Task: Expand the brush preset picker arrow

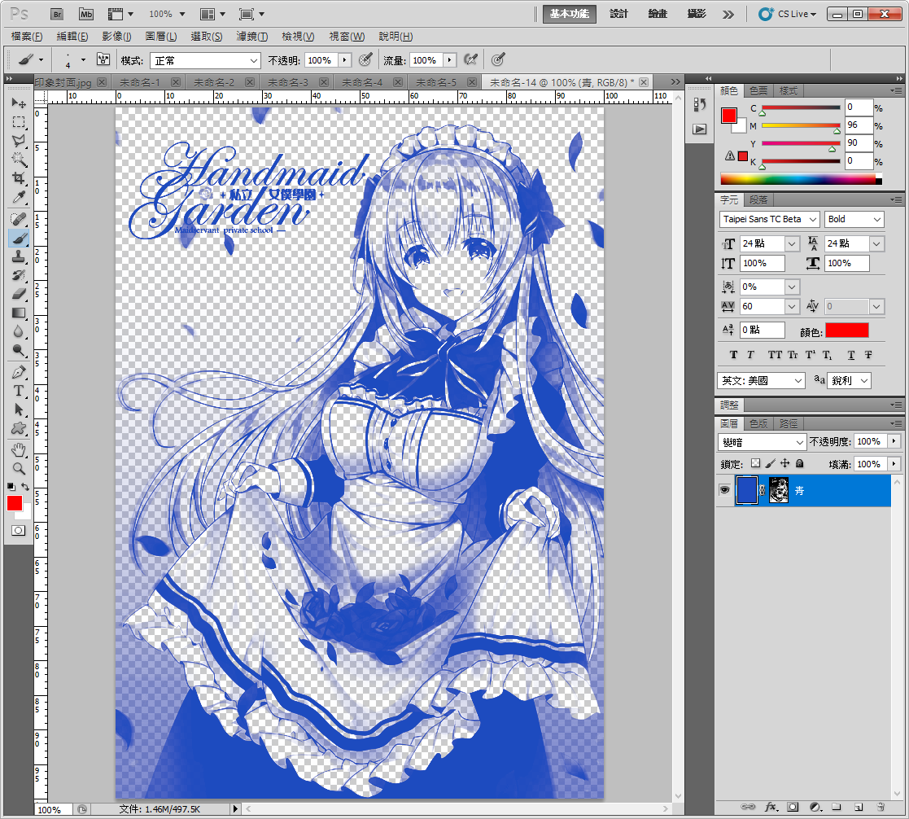Action: 83,59
